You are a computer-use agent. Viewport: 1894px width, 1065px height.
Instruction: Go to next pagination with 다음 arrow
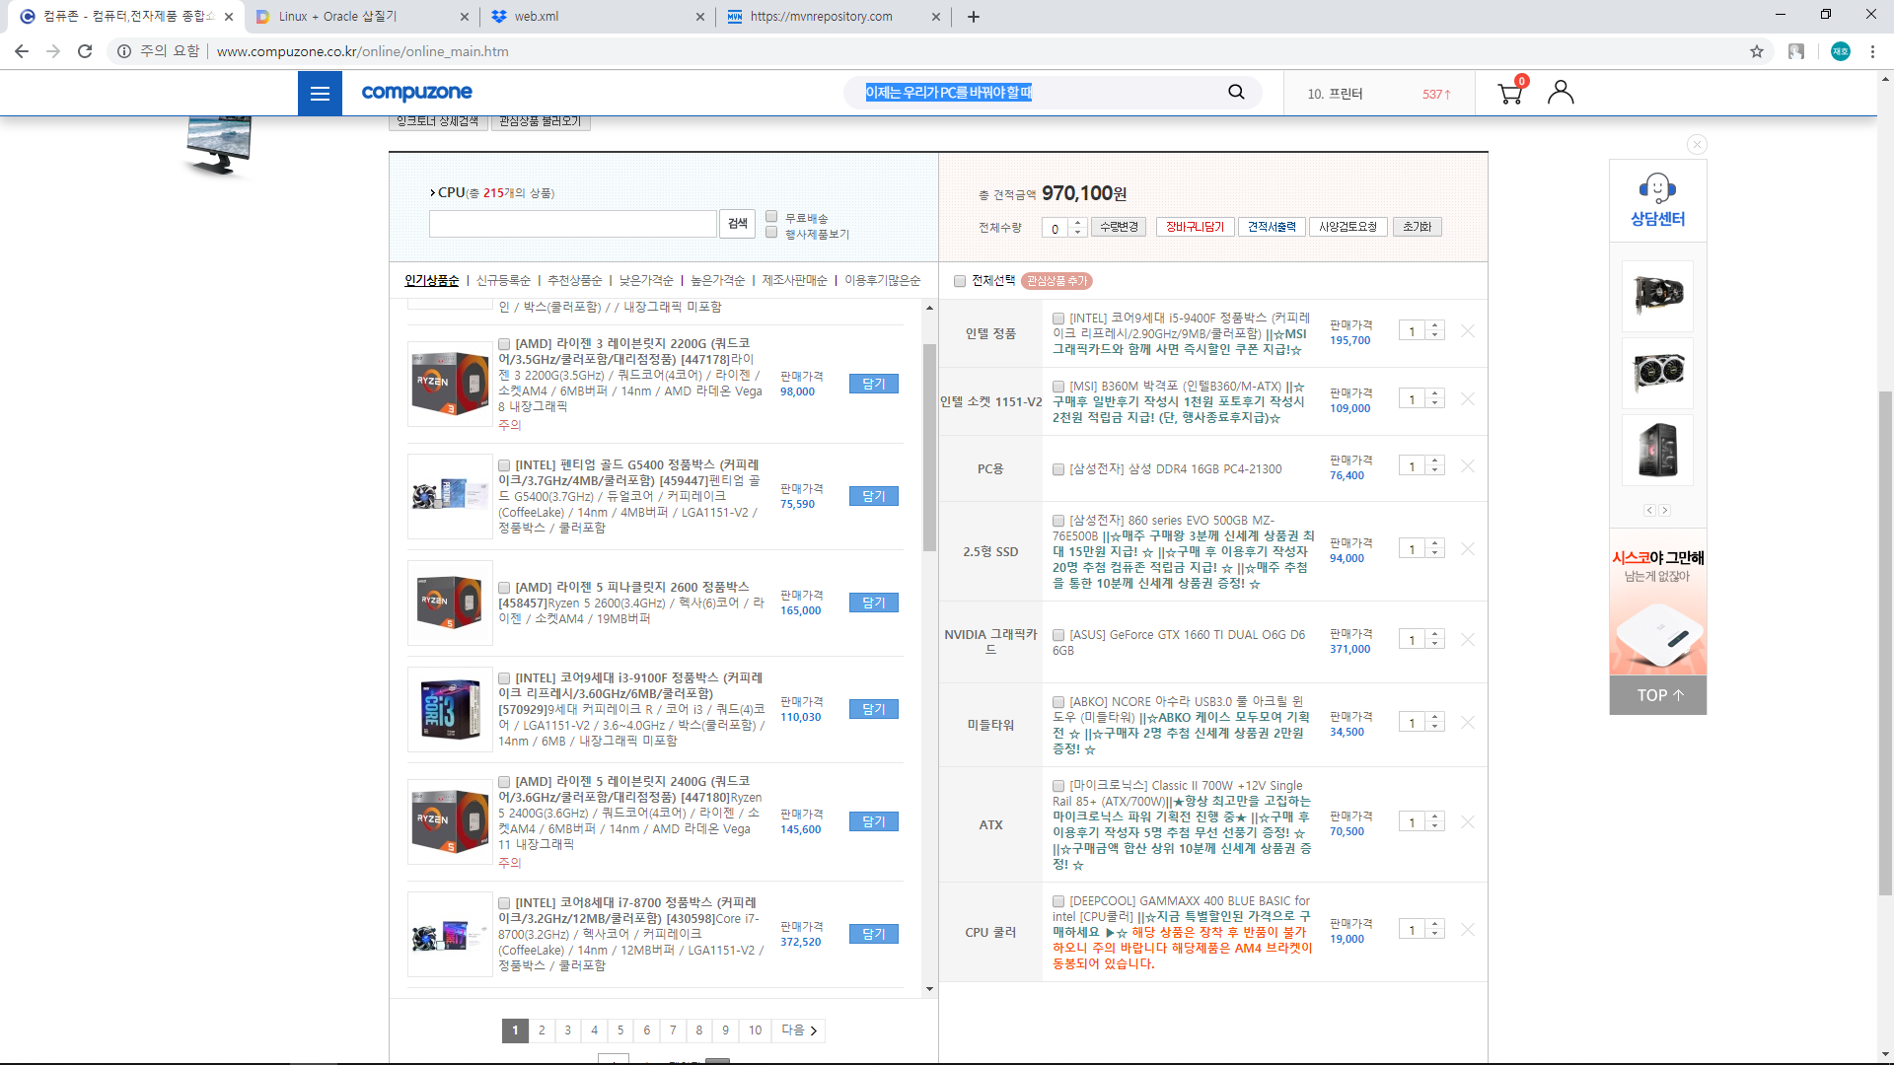(799, 1030)
